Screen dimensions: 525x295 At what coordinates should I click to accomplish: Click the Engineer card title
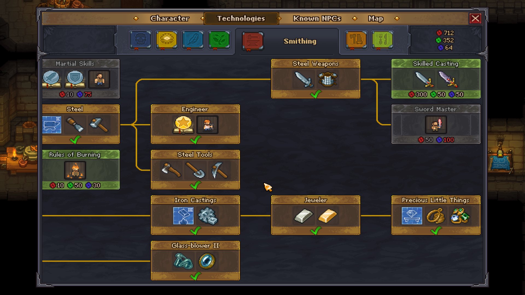195,109
